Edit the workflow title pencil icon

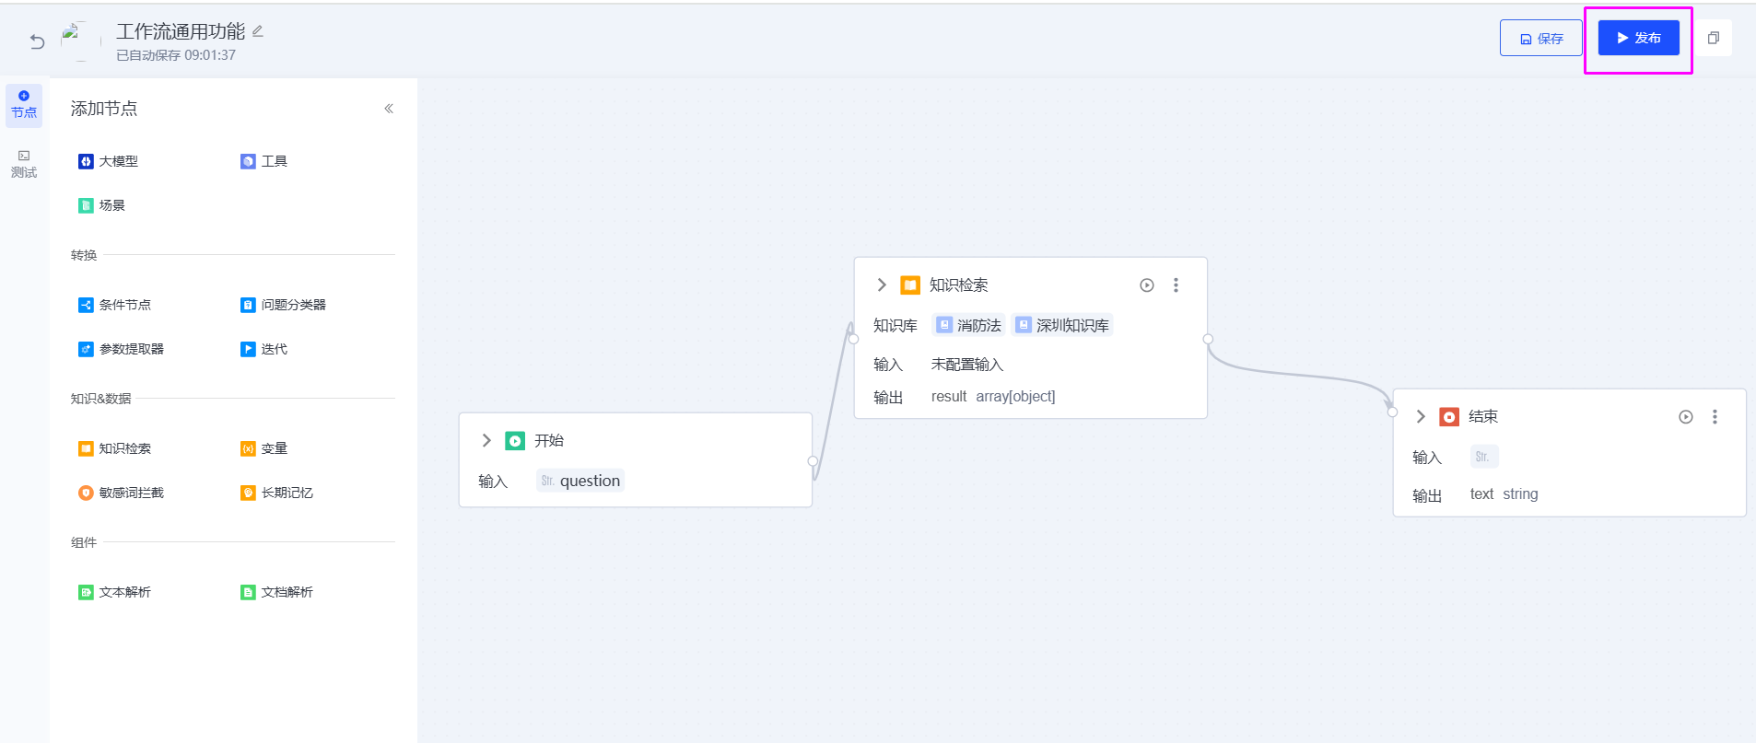coord(258,30)
